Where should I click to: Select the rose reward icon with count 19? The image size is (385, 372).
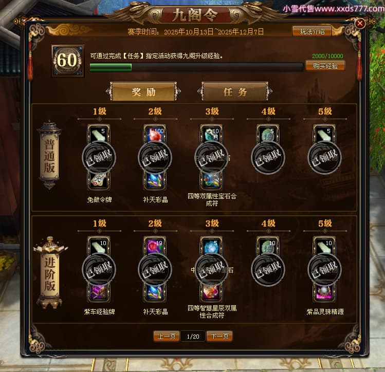pyautogui.click(x=155, y=246)
